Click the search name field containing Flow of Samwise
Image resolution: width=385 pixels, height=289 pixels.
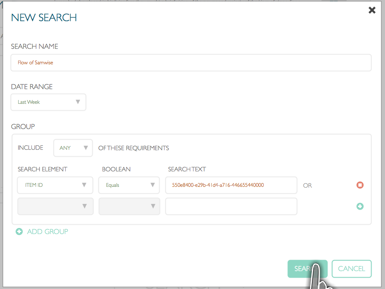[x=191, y=62]
